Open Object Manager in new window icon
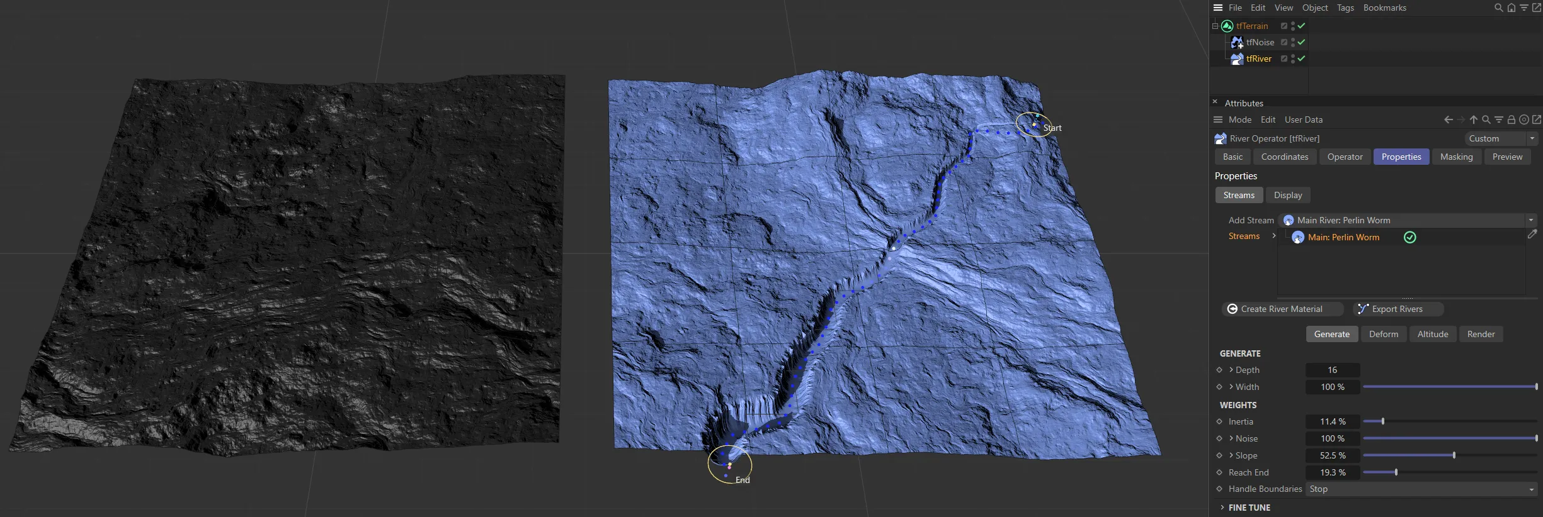Image resolution: width=1543 pixels, height=517 pixels. tap(1537, 8)
